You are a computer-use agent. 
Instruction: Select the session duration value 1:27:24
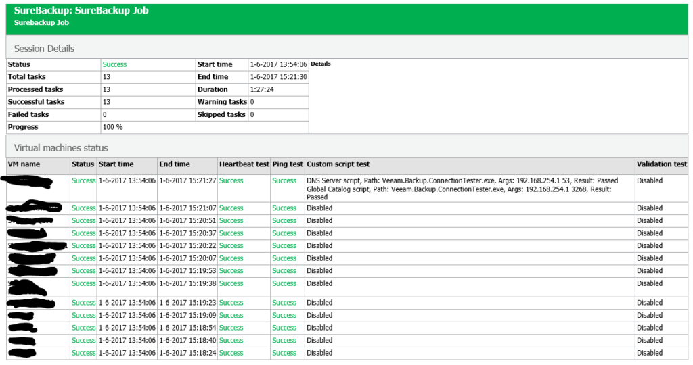[261, 89]
